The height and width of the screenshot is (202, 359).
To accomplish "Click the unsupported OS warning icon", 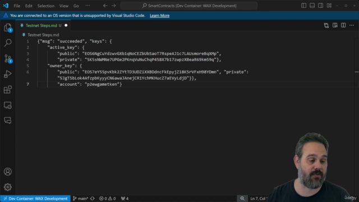I will [x=6, y=16].
